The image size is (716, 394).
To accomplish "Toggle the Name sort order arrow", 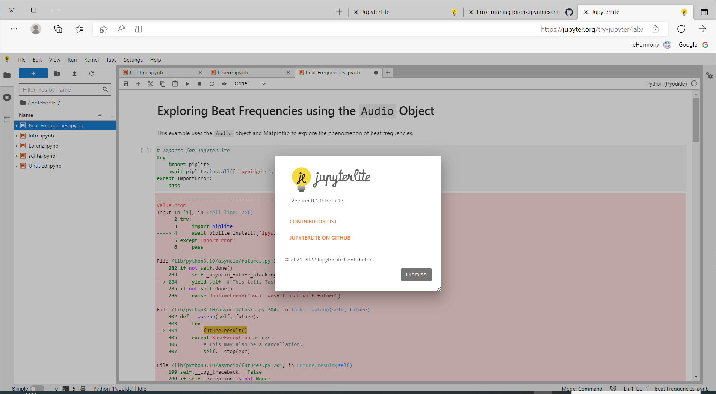I will pos(100,115).
